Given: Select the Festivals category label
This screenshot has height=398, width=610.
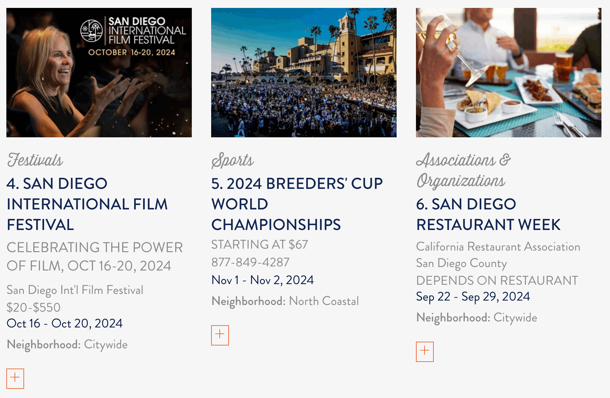Looking at the screenshot, I should pyautogui.click(x=35, y=160).
